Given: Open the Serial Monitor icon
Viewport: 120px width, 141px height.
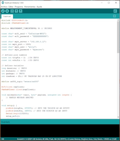Looking at the screenshot, I should pos(115,11).
